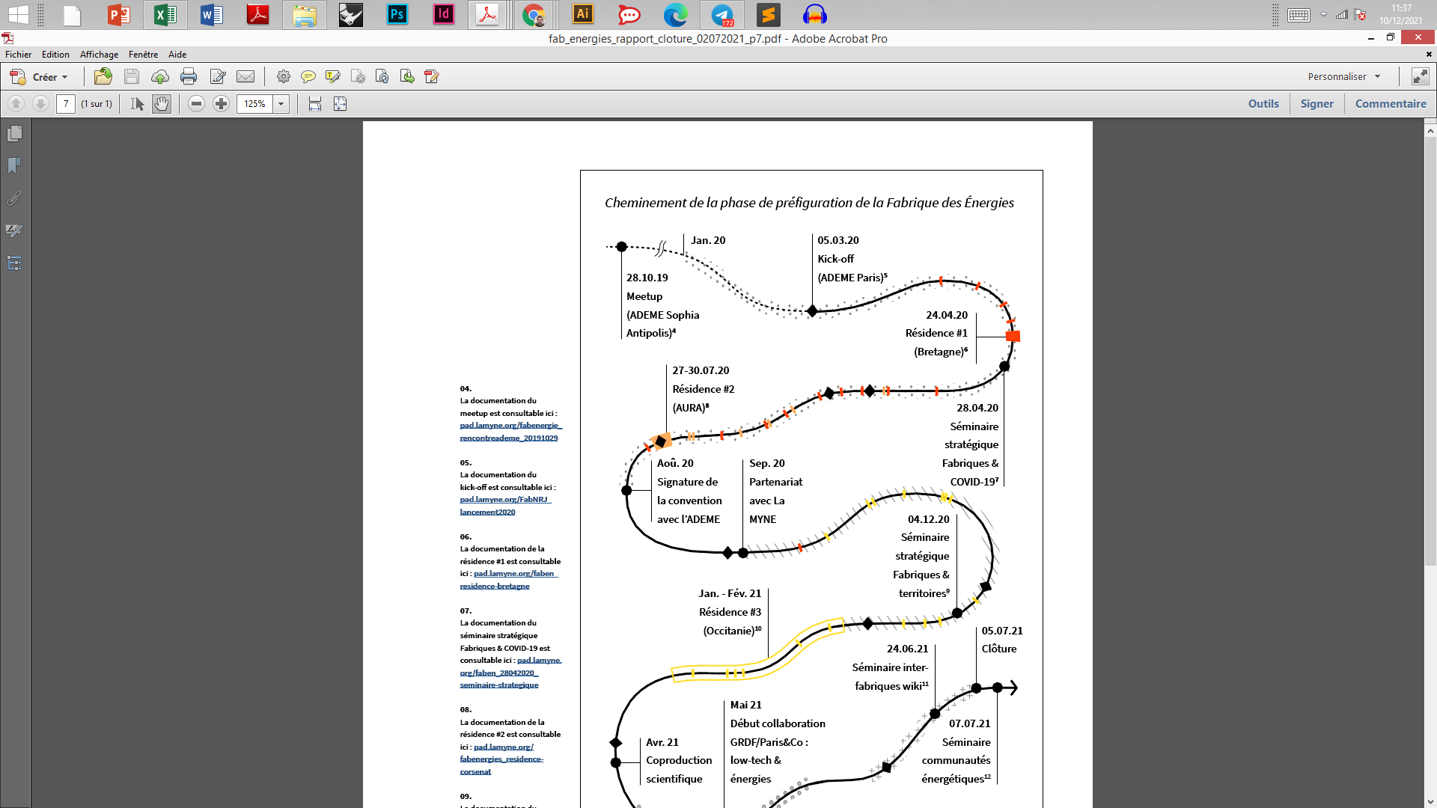Open page thumbnails panel in sidebar
The width and height of the screenshot is (1437, 808).
[x=14, y=134]
